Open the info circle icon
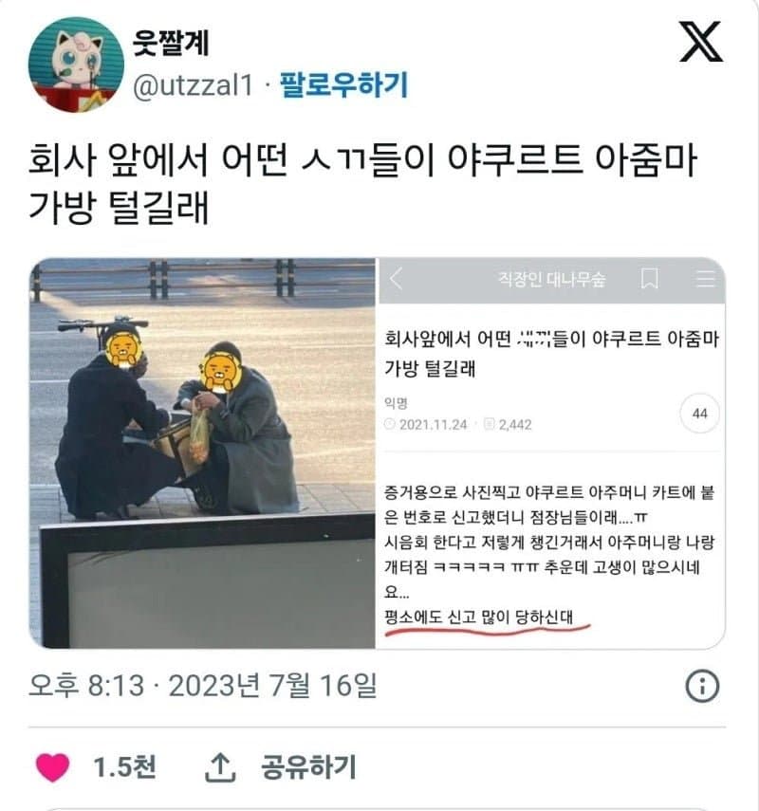 (702, 686)
